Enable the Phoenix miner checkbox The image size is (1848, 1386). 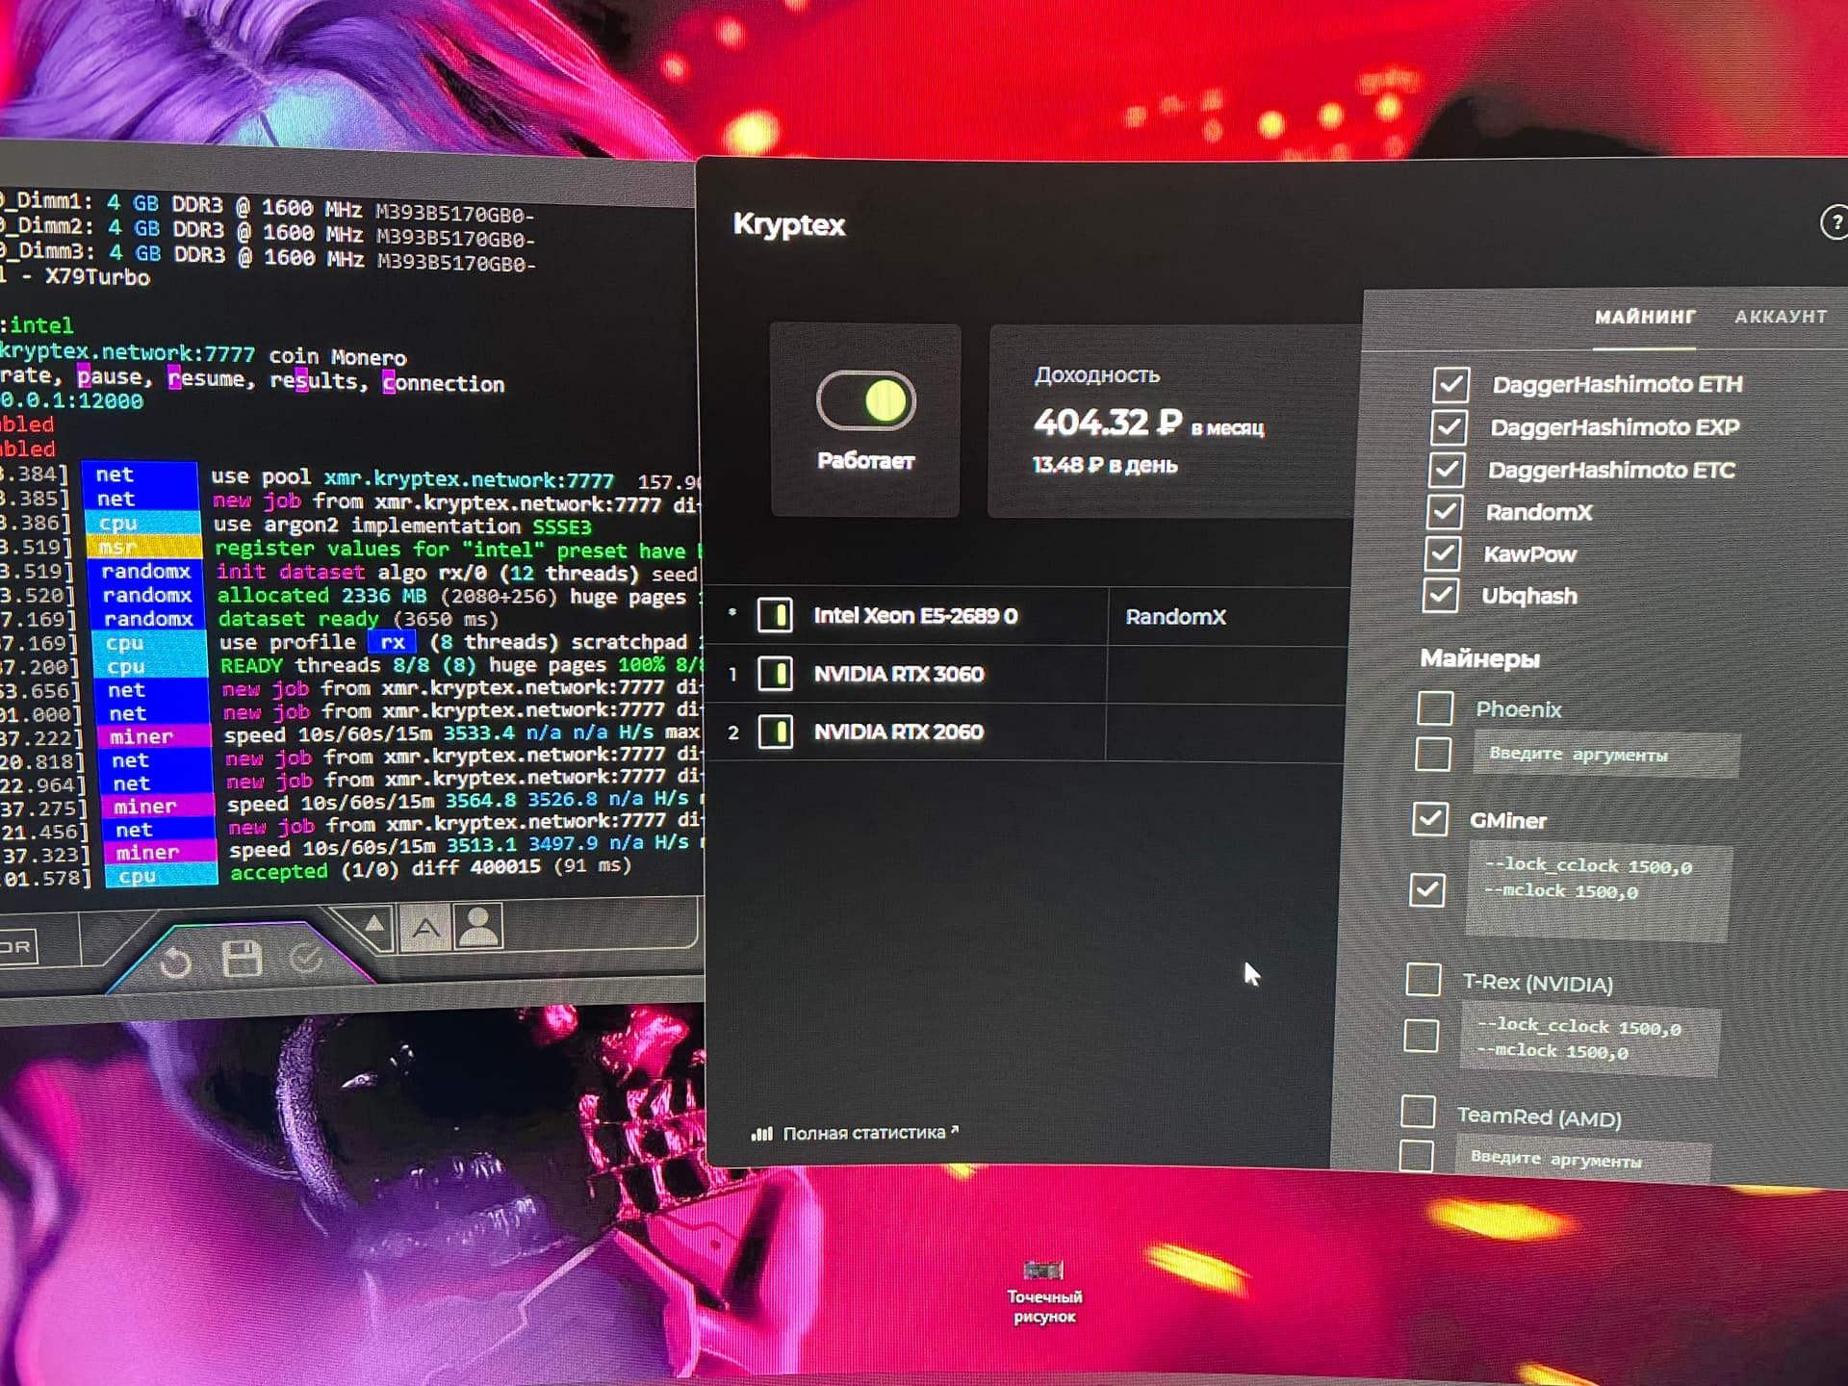click(1435, 707)
